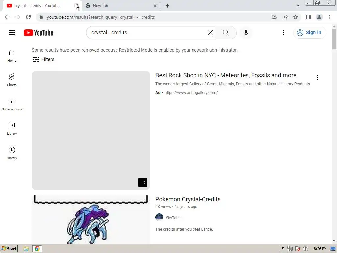Click the Pokemon Crystal-Credits Suicune thumbnail
The image size is (337, 253).
(x=91, y=219)
